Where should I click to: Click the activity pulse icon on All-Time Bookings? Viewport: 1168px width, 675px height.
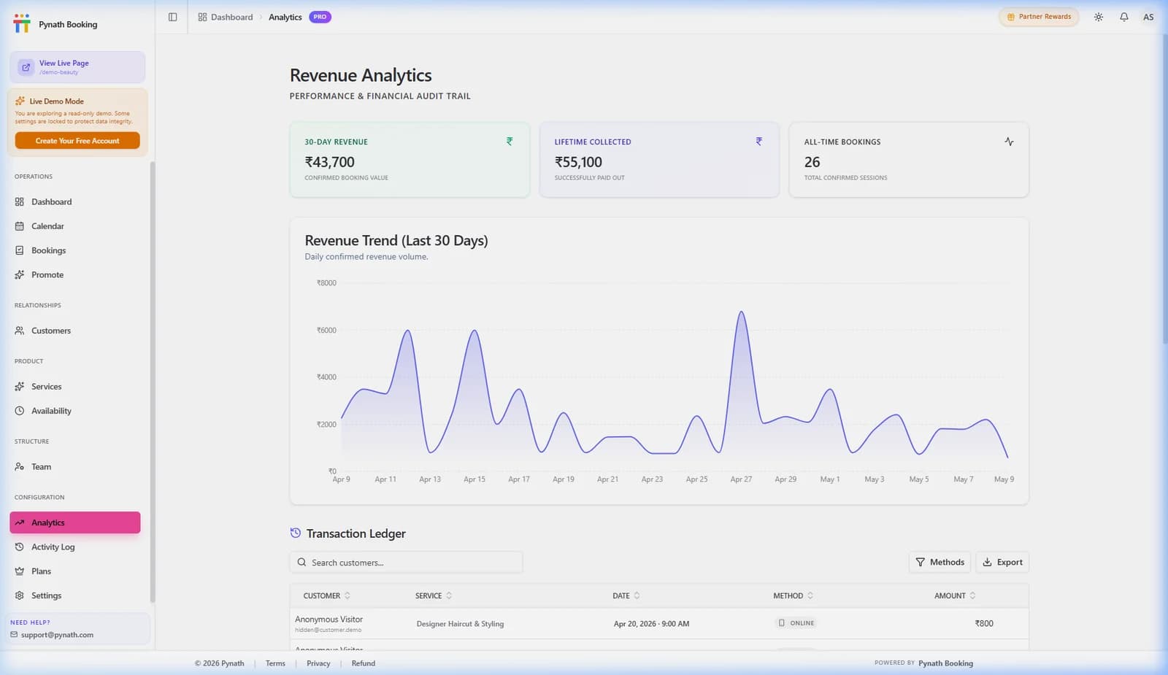1009,142
